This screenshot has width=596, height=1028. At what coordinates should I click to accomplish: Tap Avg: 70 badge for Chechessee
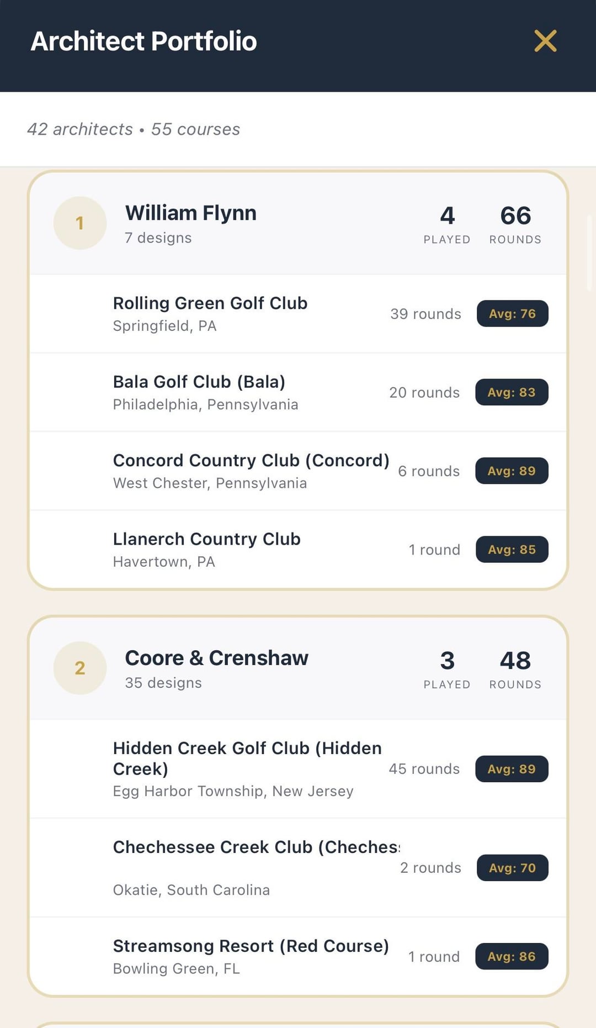tap(512, 868)
